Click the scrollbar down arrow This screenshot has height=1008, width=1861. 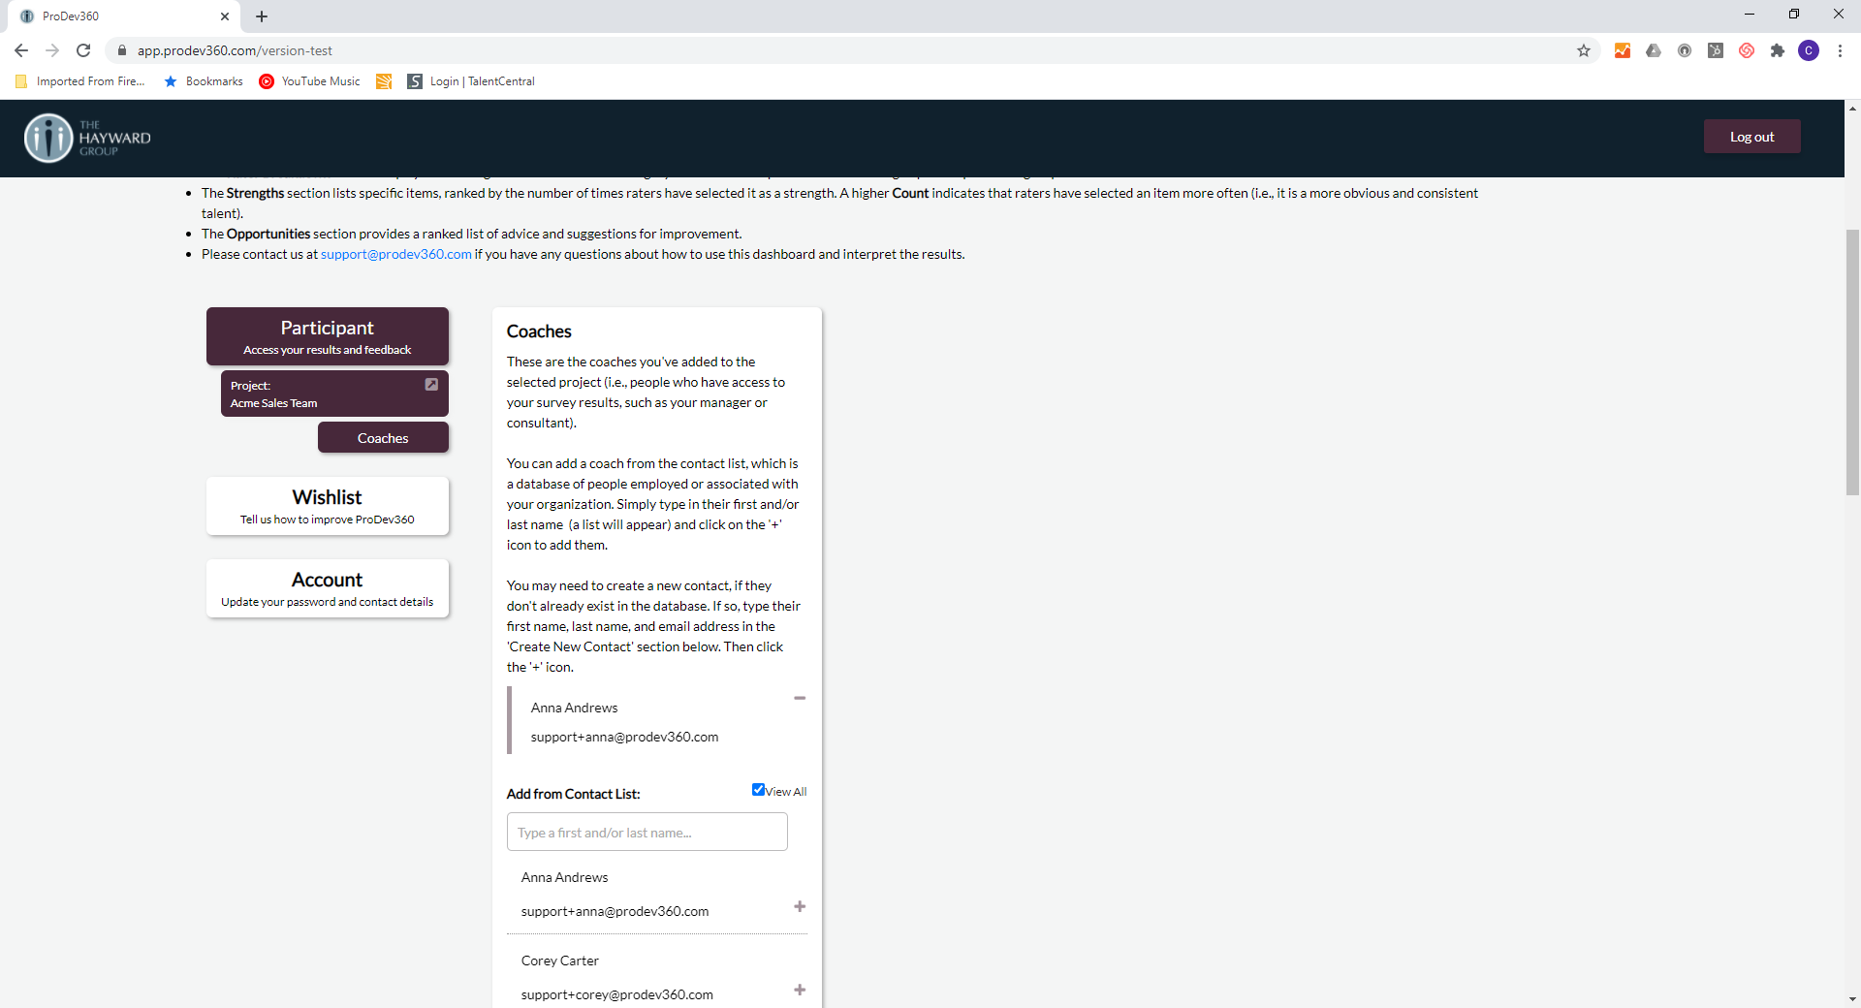tap(1852, 999)
